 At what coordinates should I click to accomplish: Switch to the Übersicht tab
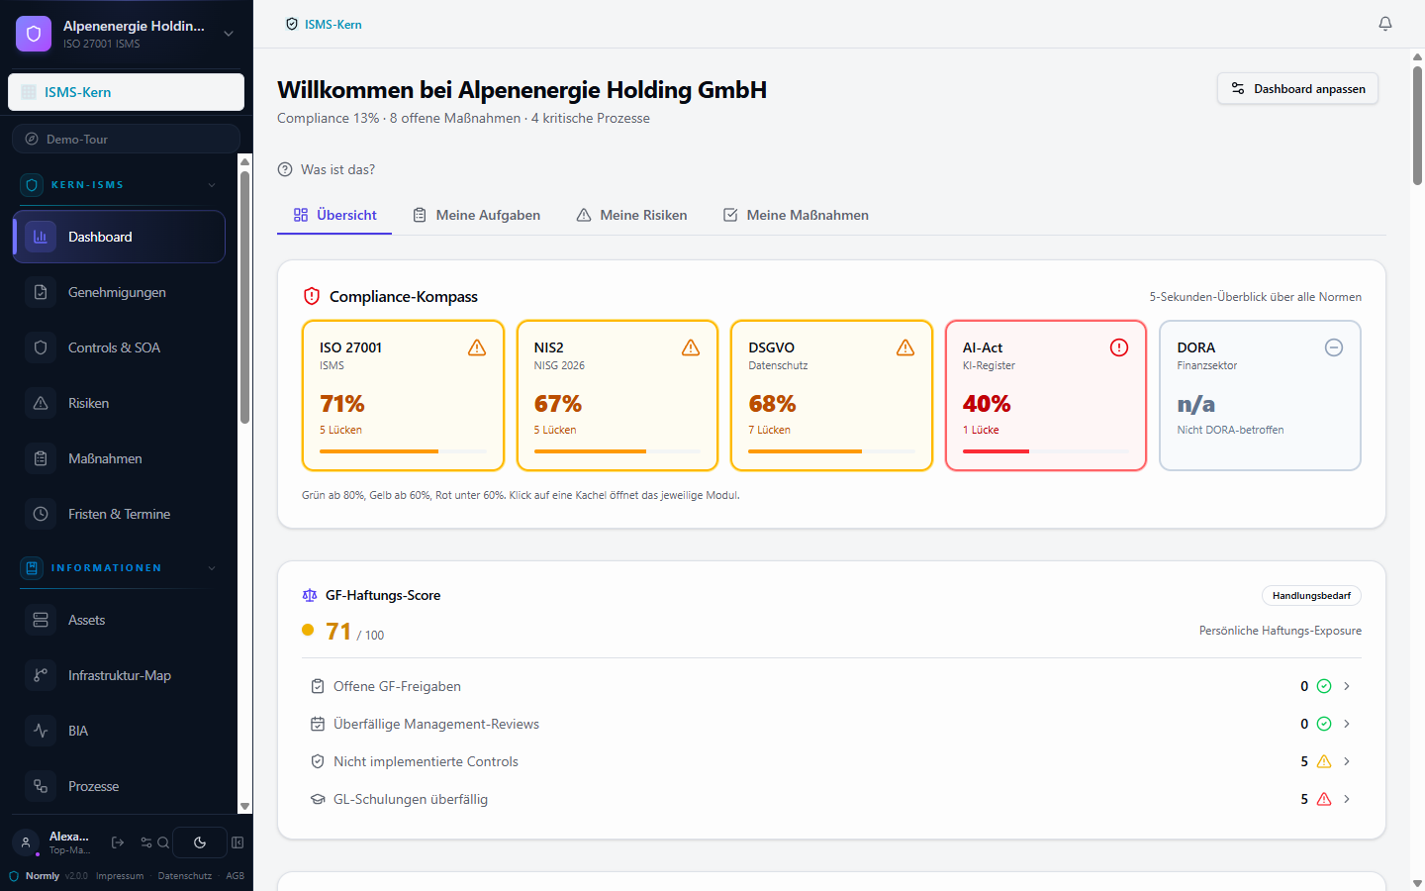pos(334,215)
